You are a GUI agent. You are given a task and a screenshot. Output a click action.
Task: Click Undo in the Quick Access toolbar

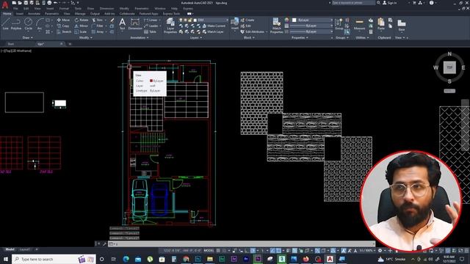[56, 3]
